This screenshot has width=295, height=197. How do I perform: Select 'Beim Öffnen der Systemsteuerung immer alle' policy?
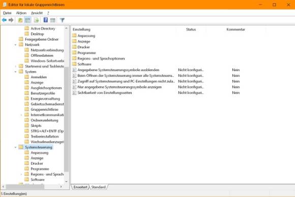coord(126,76)
